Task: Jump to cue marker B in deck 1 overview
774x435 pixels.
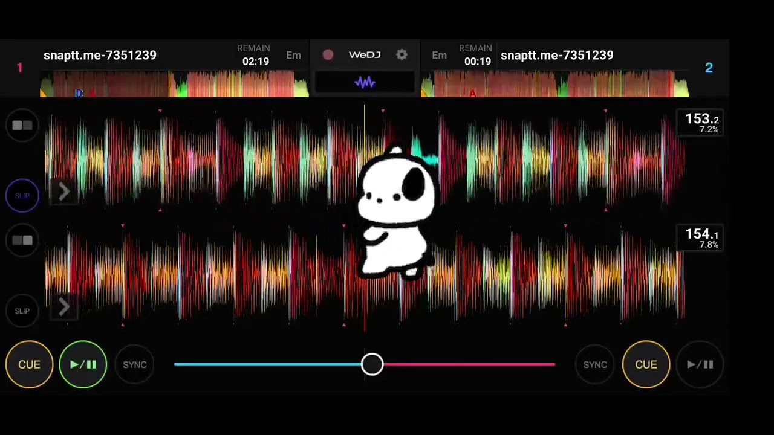Action: click(79, 93)
